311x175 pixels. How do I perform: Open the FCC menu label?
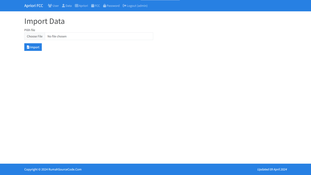coord(97,6)
